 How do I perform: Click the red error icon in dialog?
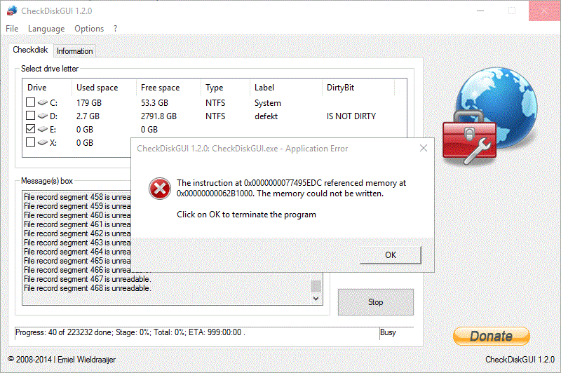pos(160,189)
